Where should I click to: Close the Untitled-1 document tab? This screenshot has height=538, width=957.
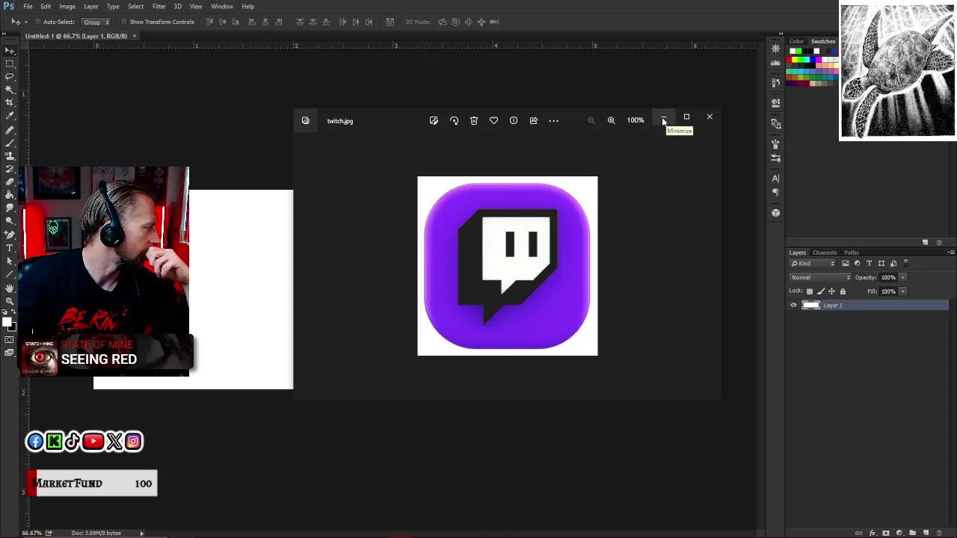(x=135, y=36)
